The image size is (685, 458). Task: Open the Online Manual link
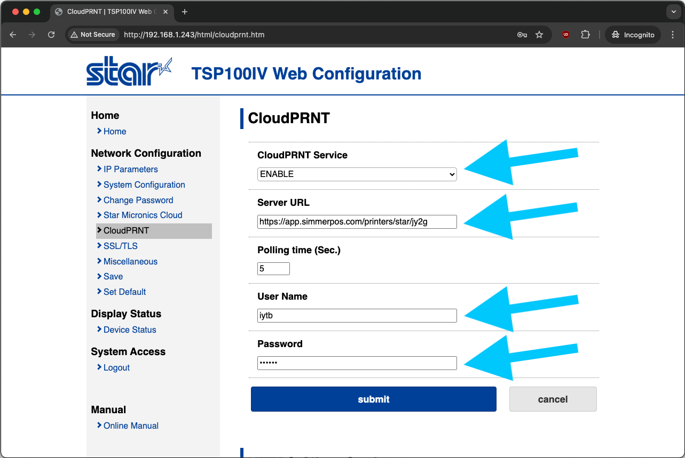tap(131, 425)
